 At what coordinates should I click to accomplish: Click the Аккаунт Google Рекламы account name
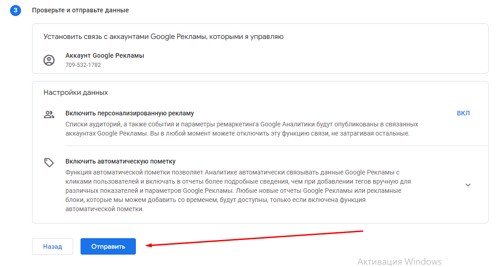pos(105,55)
